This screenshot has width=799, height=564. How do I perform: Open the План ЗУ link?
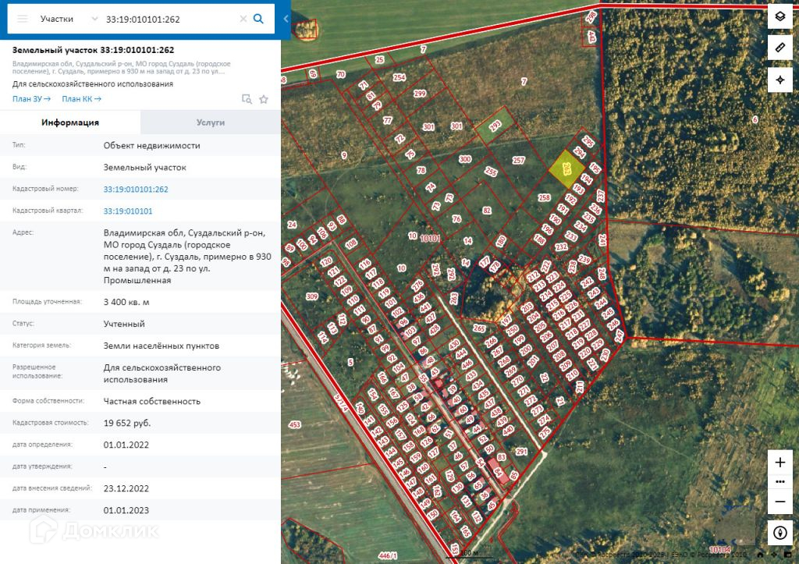coord(31,99)
